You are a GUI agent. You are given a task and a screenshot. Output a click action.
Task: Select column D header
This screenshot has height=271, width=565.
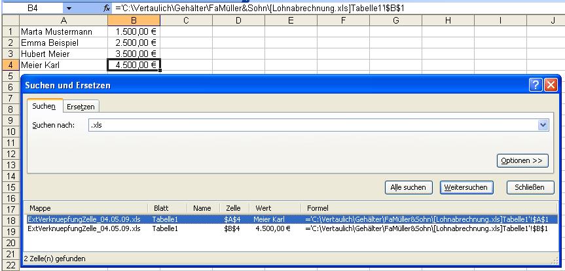(238, 21)
